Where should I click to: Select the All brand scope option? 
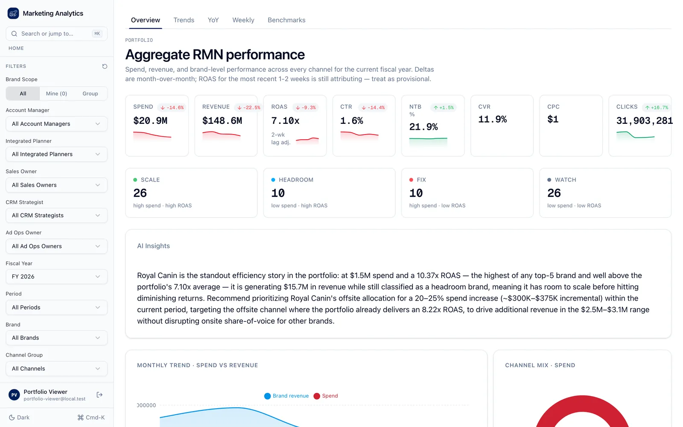pyautogui.click(x=23, y=94)
